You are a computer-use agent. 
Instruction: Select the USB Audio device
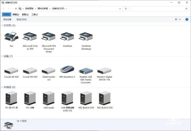[49, 98]
